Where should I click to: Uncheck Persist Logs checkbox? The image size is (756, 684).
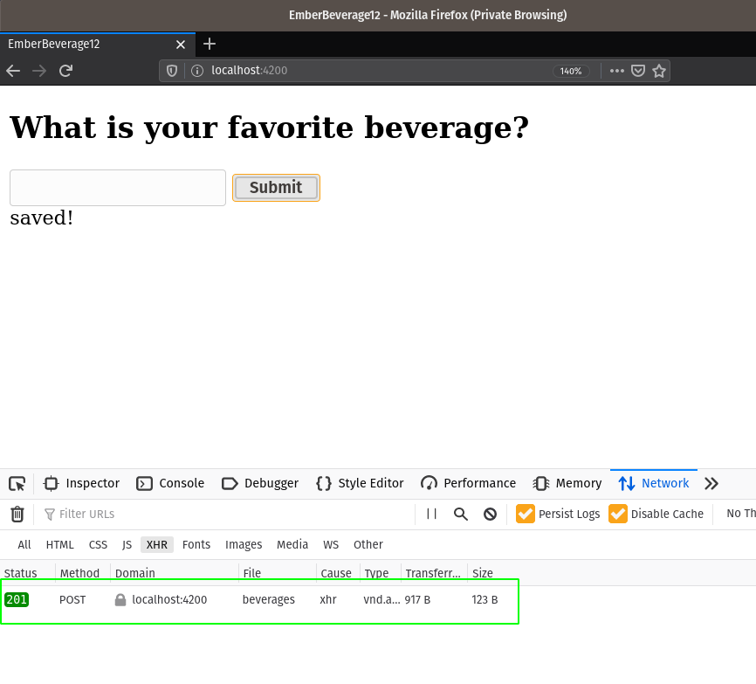[x=526, y=514]
